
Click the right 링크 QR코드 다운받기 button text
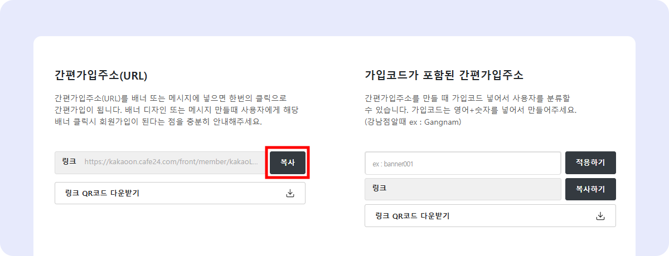tap(413, 216)
